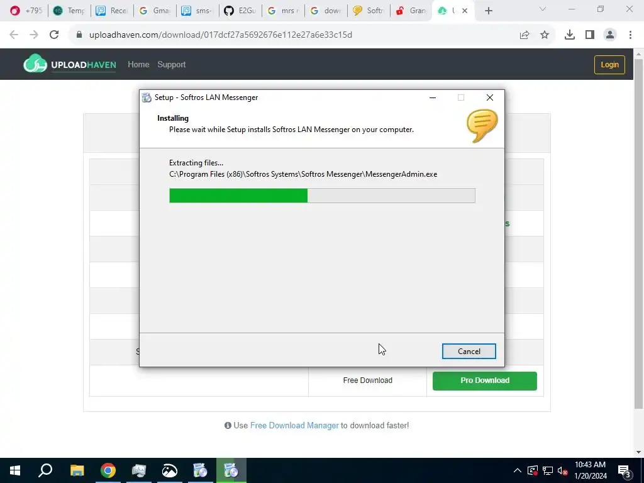Switch to the E2Gu GitHub tab

[x=240, y=11]
